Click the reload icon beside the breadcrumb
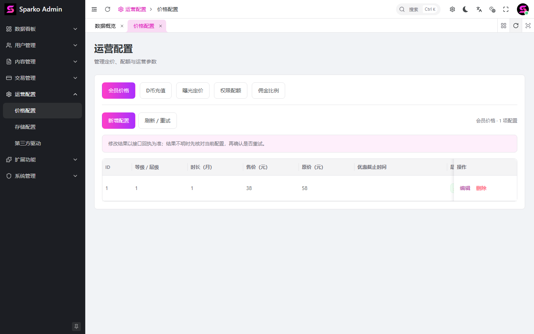The height and width of the screenshot is (334, 534). pos(108,9)
